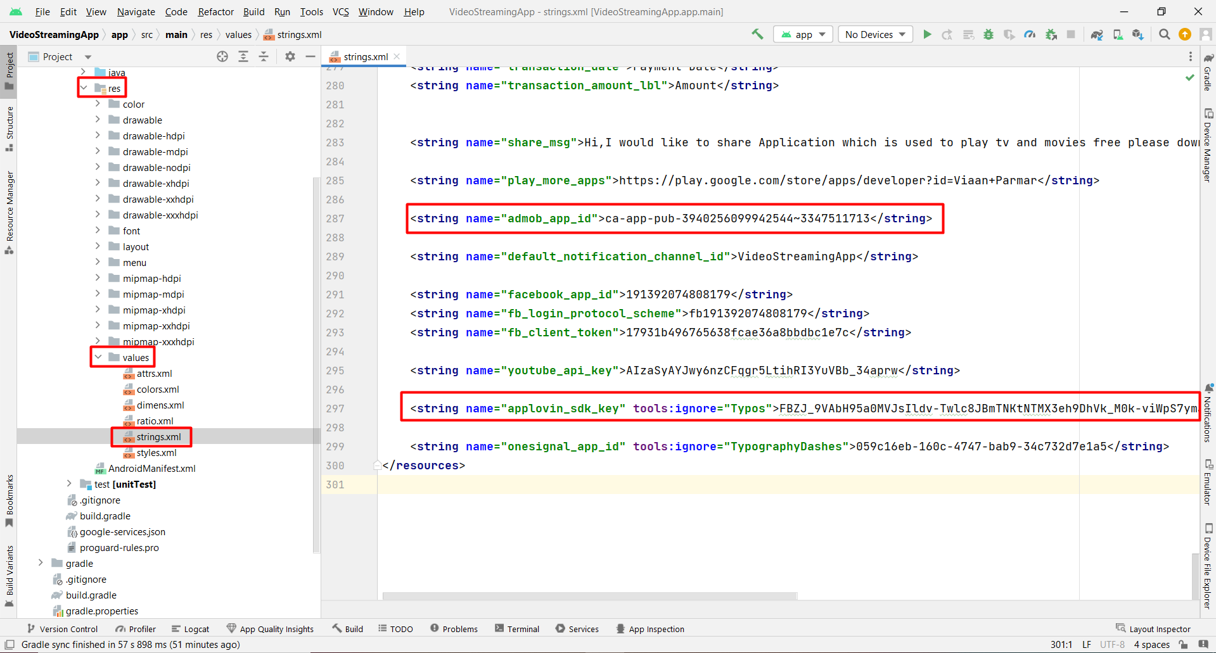Open the Version Control tool window

[x=62, y=629]
